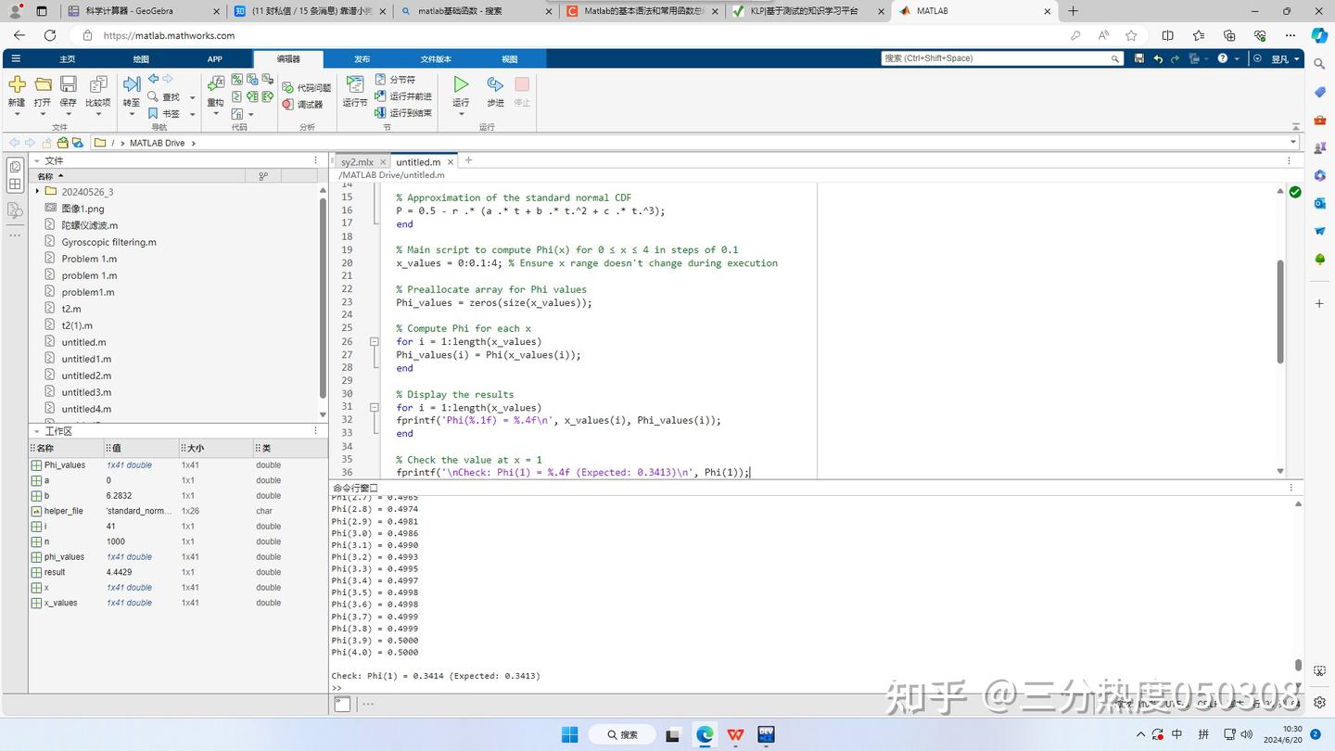
Task: Open the 视图 (View) ribbon tab
Action: tap(509, 58)
